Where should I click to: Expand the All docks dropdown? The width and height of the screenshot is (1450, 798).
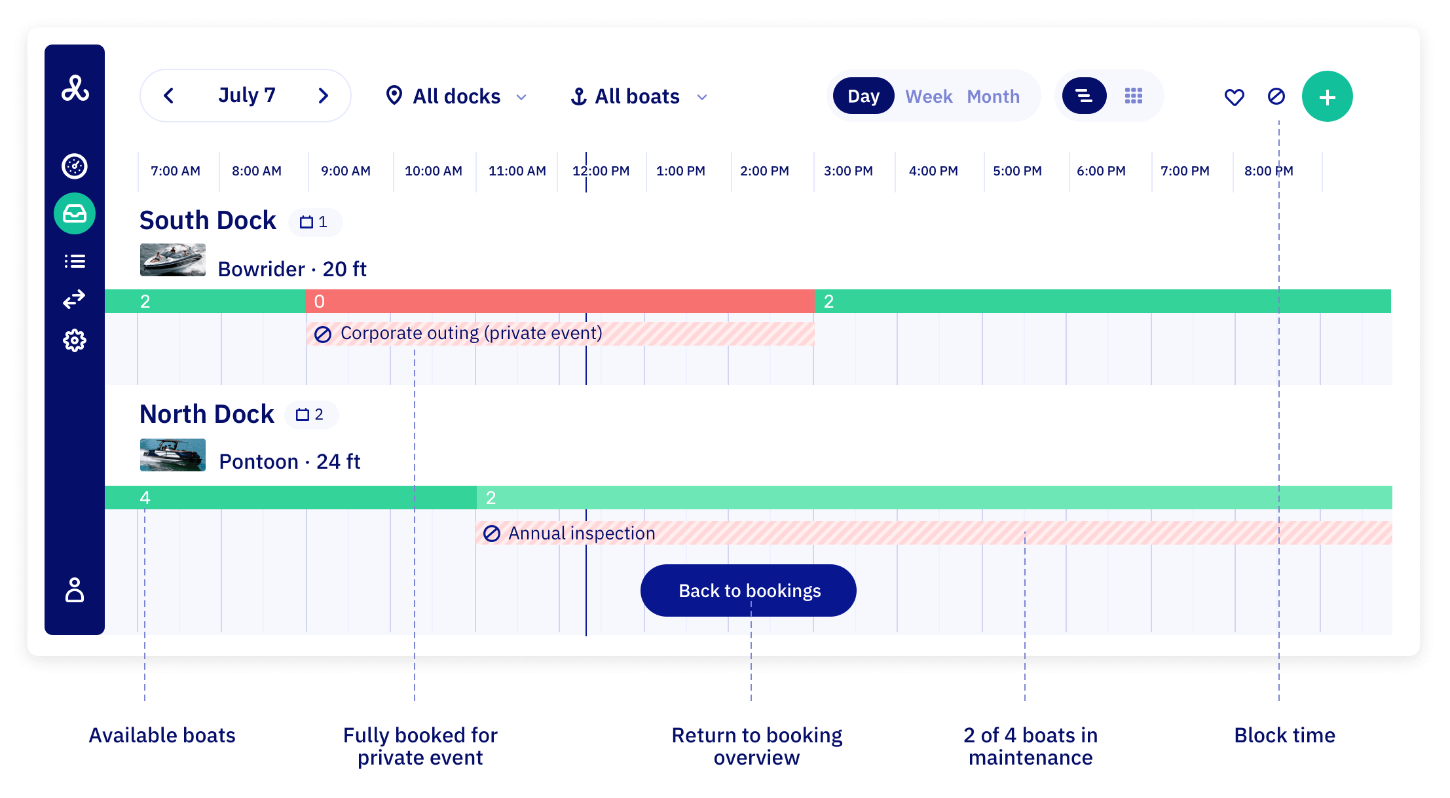pyautogui.click(x=456, y=96)
